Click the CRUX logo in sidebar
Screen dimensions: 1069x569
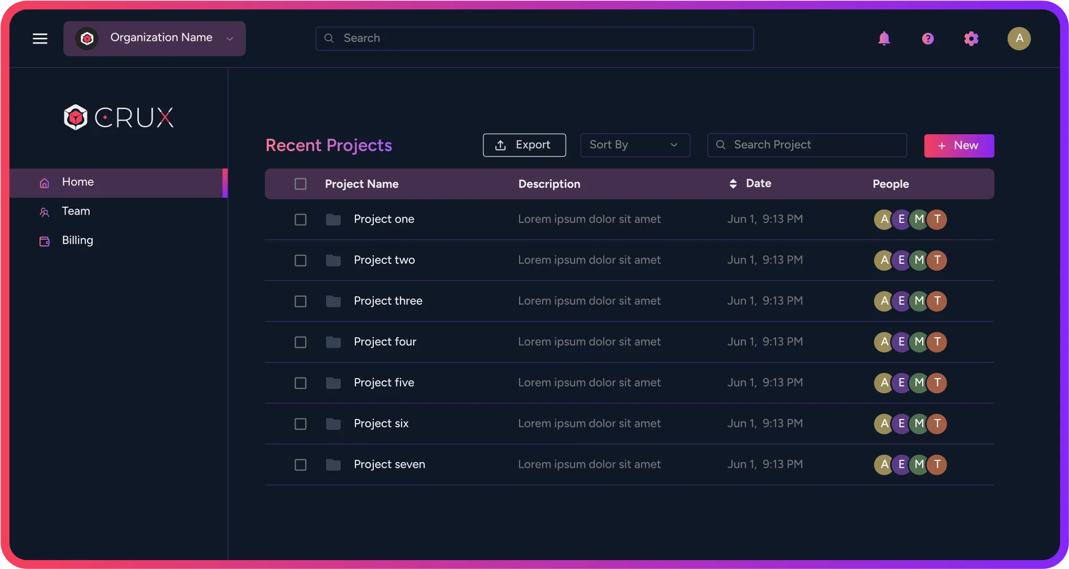click(x=118, y=117)
